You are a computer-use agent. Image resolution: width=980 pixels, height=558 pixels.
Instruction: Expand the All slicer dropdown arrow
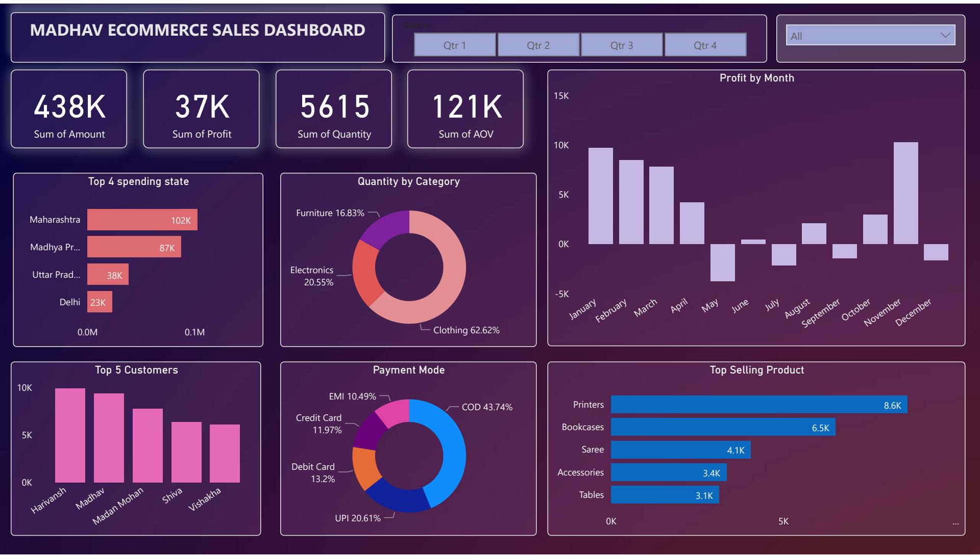coord(945,36)
